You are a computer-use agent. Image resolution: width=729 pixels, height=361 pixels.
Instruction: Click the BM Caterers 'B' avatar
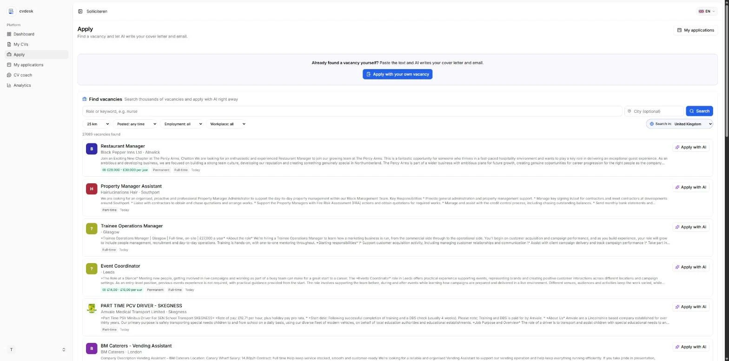[92, 348]
